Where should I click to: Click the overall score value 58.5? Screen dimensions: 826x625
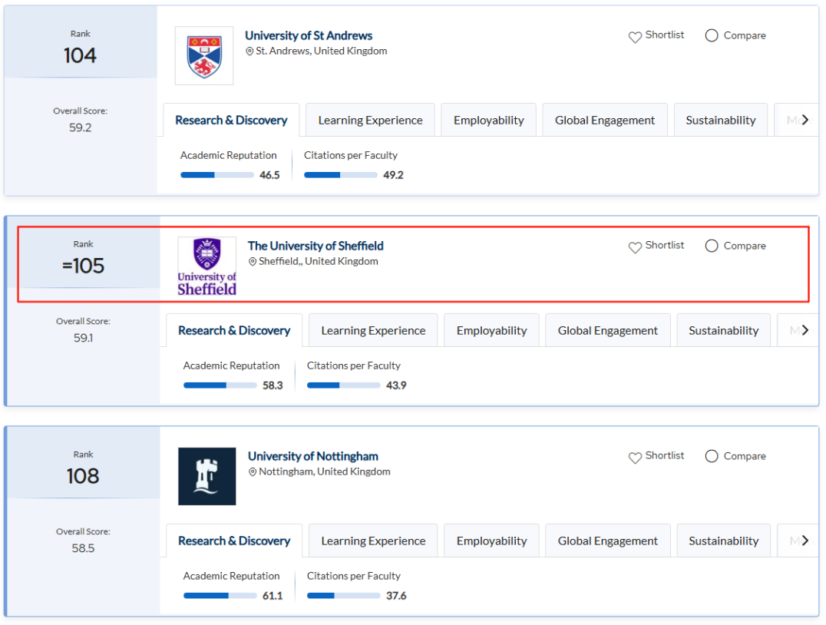[83, 548]
